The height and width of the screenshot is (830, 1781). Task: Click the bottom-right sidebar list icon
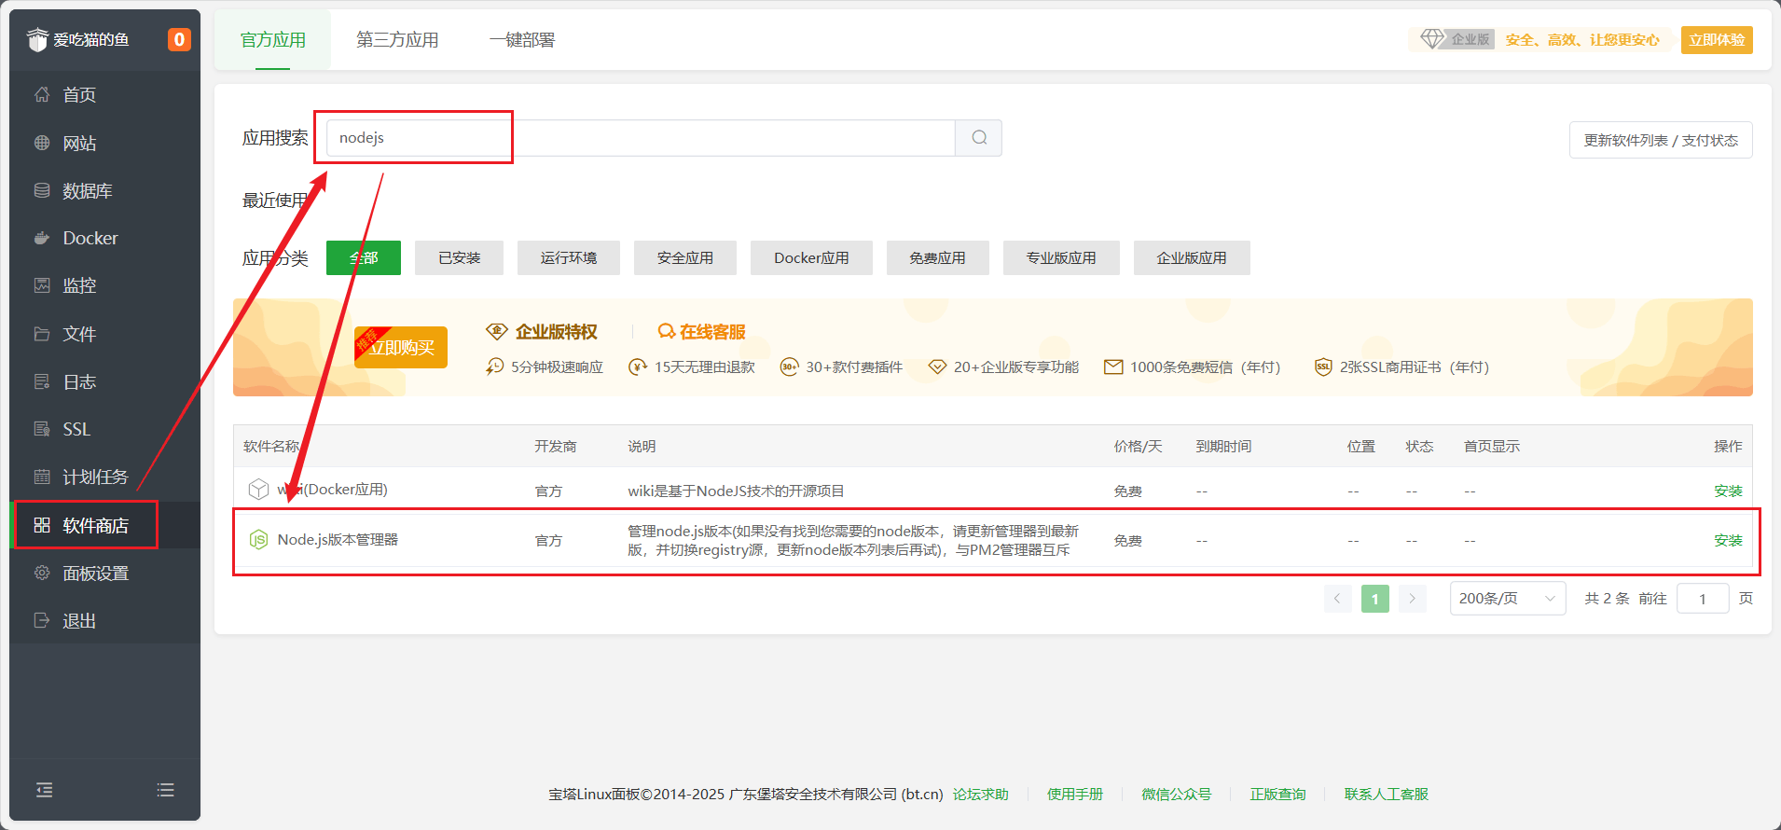(166, 790)
